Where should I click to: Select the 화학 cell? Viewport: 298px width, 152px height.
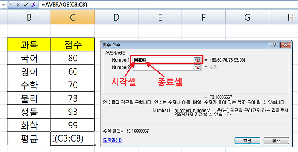pyautogui.click(x=29, y=125)
